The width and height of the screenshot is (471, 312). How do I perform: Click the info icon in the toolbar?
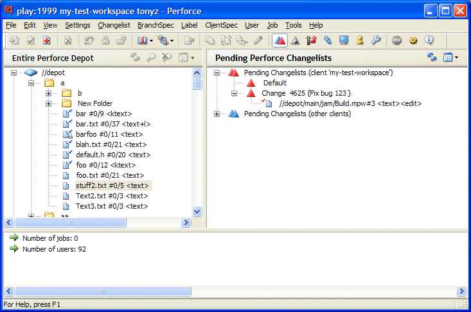pyautogui.click(x=429, y=40)
